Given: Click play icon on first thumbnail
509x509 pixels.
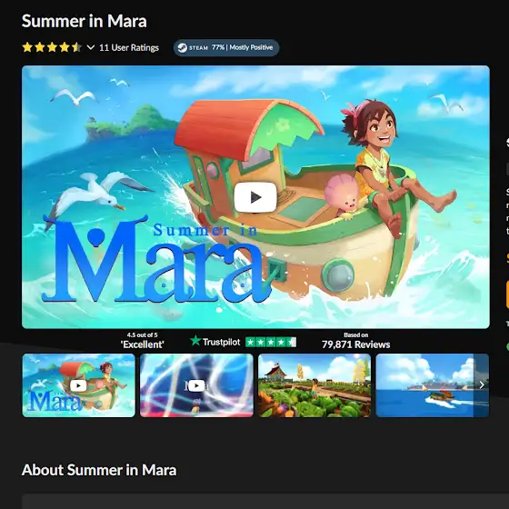Looking at the screenshot, I should [x=78, y=385].
